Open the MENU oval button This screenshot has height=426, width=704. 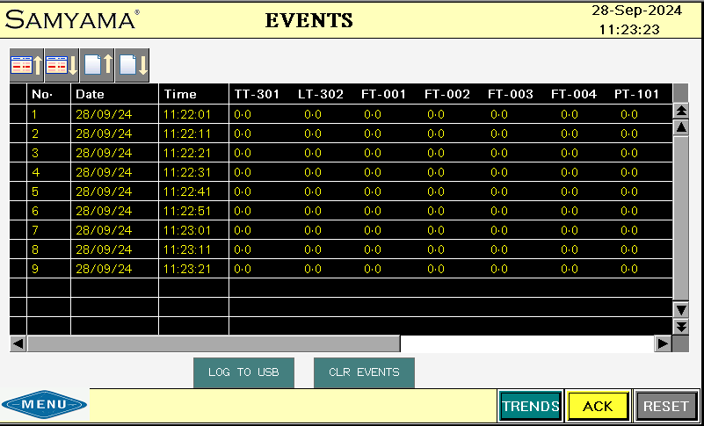coord(45,405)
